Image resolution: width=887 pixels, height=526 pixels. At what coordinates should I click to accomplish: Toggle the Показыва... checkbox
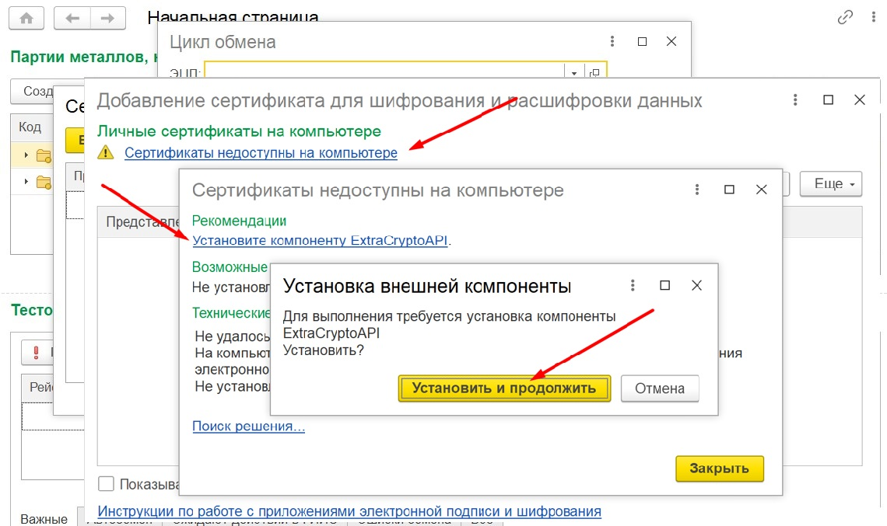106,483
